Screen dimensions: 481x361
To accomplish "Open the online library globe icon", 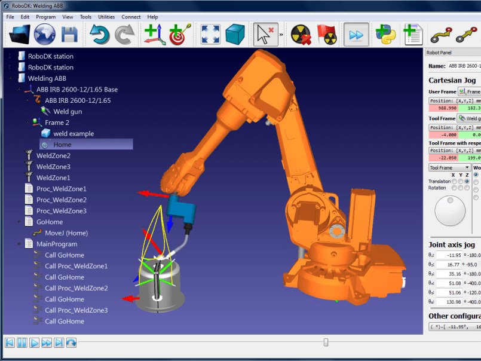I will pyautogui.click(x=44, y=34).
